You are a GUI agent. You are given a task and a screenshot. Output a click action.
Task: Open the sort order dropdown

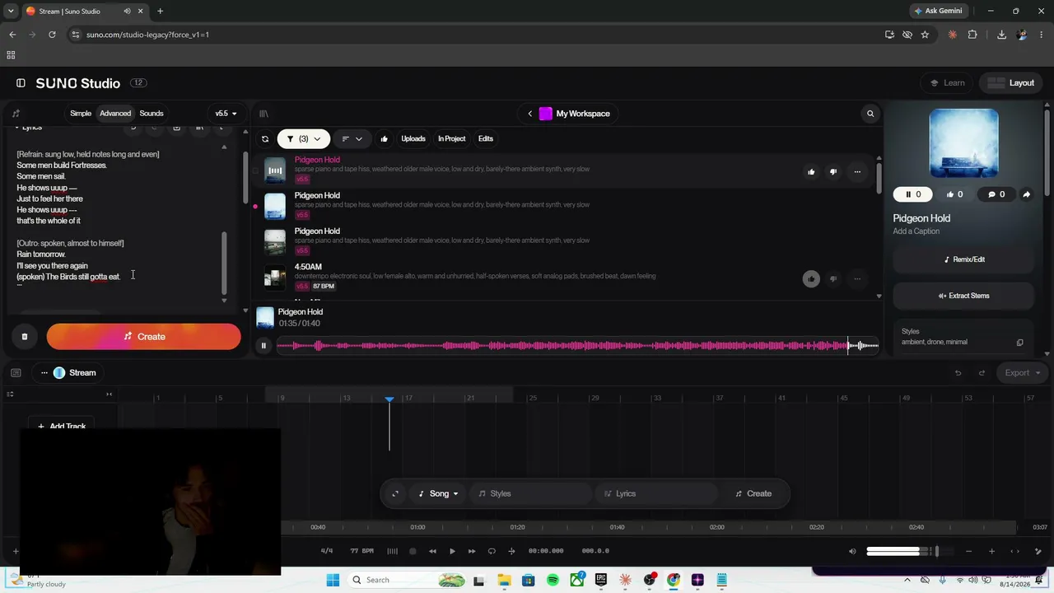(352, 139)
